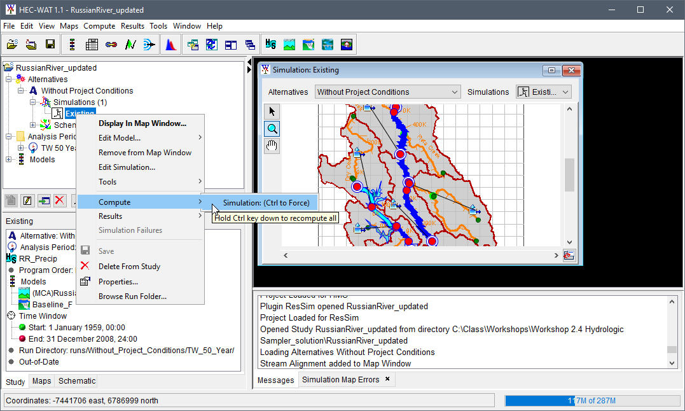Collapse the Analysis Periods tree node
This screenshot has height=411, width=685.
(x=8, y=136)
